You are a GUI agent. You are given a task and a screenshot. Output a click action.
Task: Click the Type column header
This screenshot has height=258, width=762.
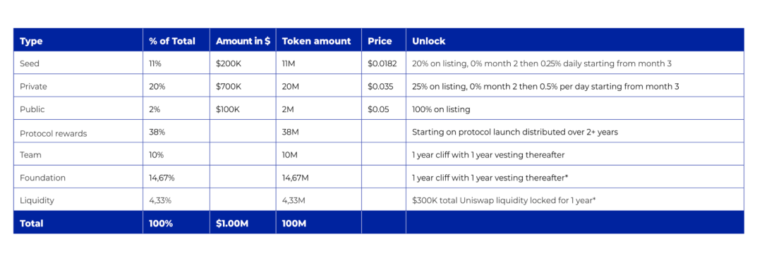31,42
